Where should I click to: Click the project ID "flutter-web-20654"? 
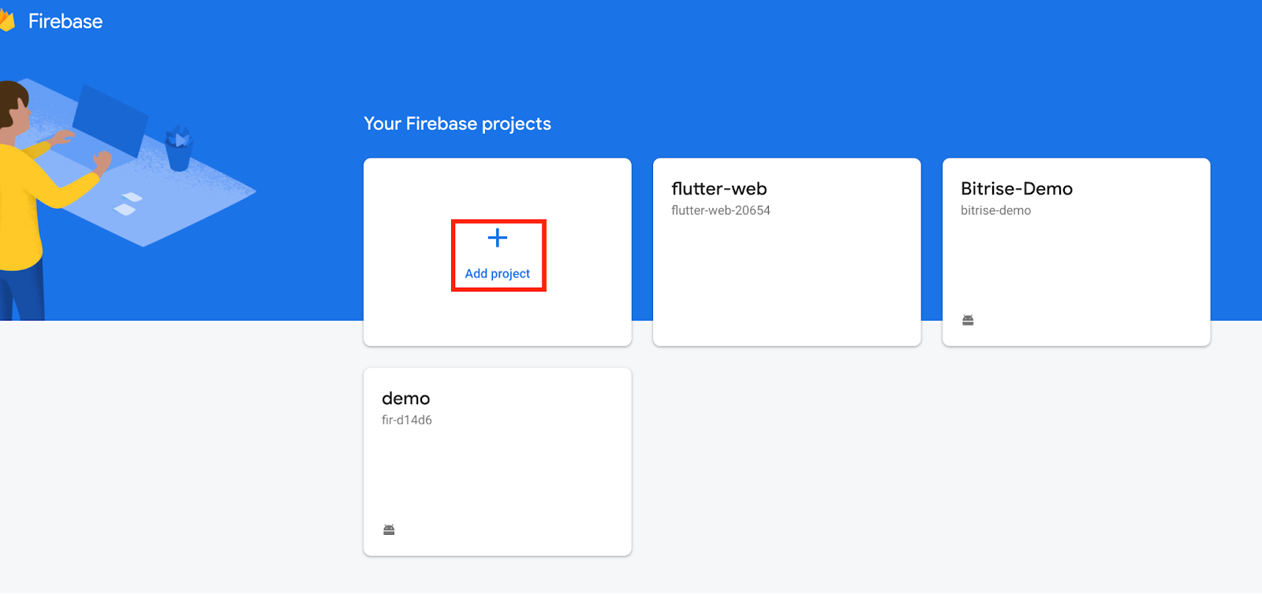point(721,210)
